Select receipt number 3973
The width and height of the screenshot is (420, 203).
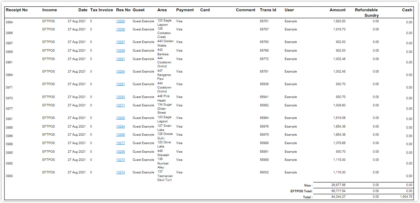pyautogui.click(x=9, y=98)
